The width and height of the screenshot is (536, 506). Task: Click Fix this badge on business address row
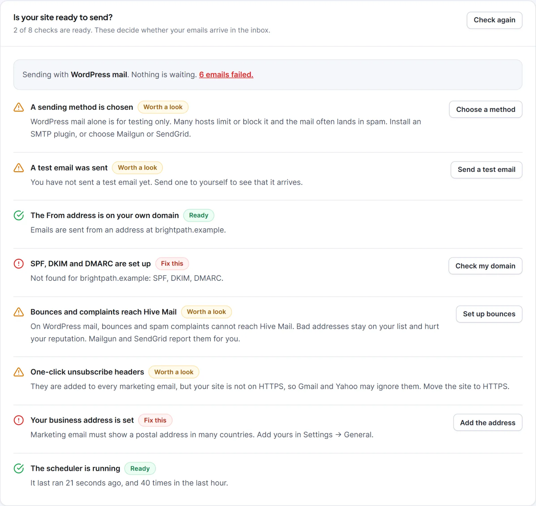(x=155, y=420)
